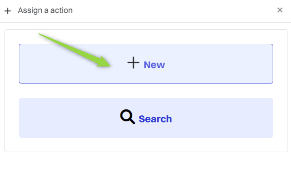Close the Assign a action dialog

[280, 10]
